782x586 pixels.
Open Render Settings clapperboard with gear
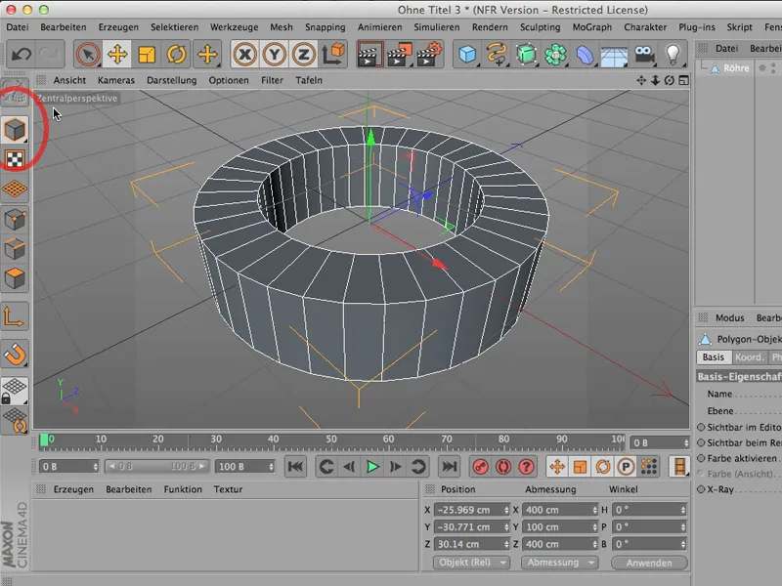click(x=430, y=55)
